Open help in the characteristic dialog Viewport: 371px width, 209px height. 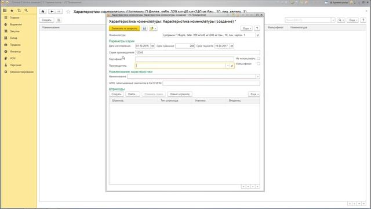click(257, 28)
